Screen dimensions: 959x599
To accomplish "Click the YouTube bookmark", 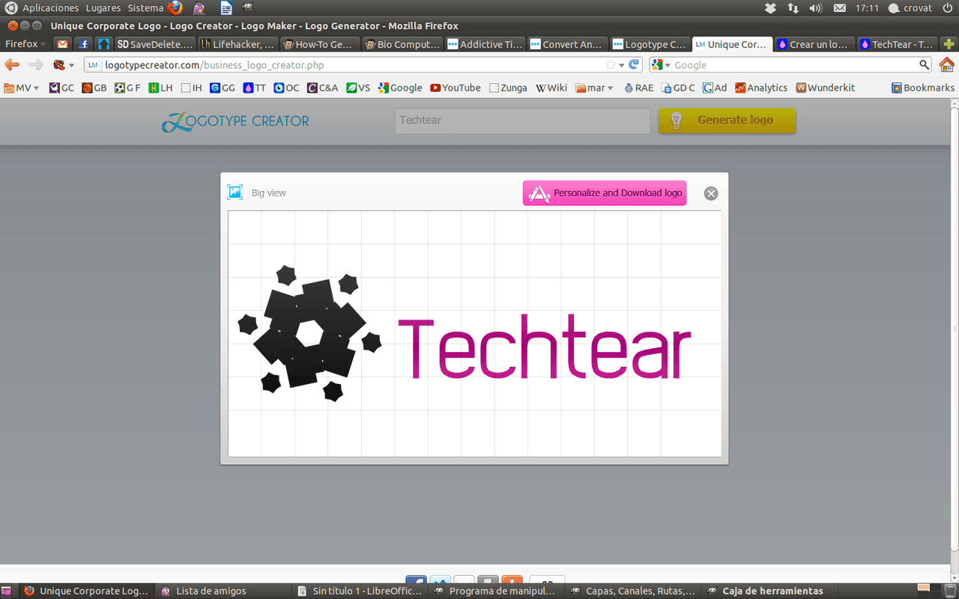I will [x=456, y=88].
